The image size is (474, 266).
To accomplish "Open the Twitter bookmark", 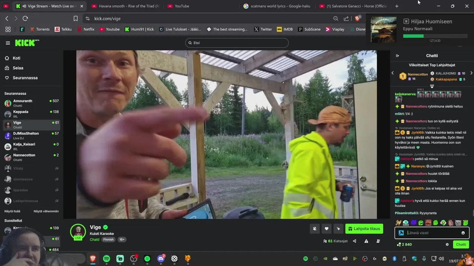I will coord(263,29).
